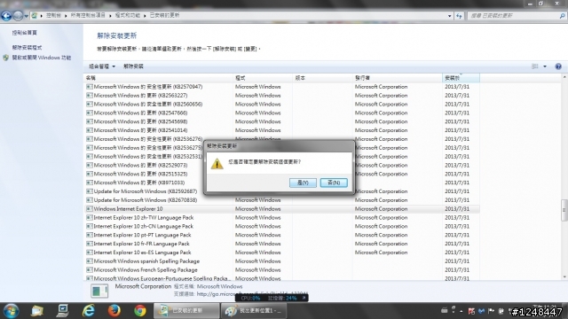
Task: Launch Firefox from the taskbar
Action: pyautogui.click(x=114, y=311)
